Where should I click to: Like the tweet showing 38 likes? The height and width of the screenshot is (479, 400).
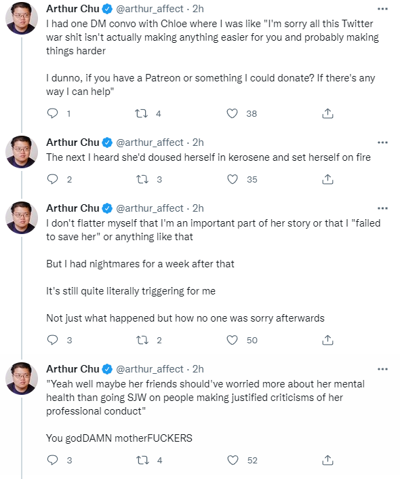point(232,113)
